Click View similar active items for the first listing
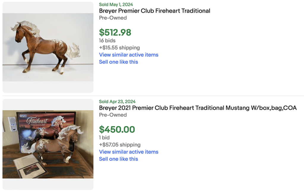Screen dimensions: 304x192 click(129, 55)
